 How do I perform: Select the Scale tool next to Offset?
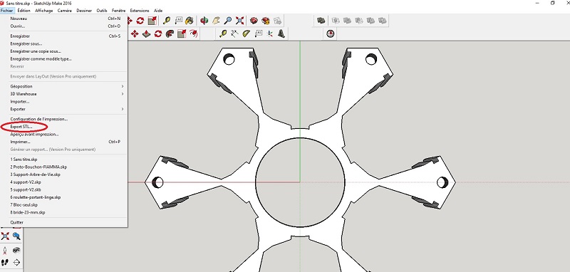(x=182, y=33)
